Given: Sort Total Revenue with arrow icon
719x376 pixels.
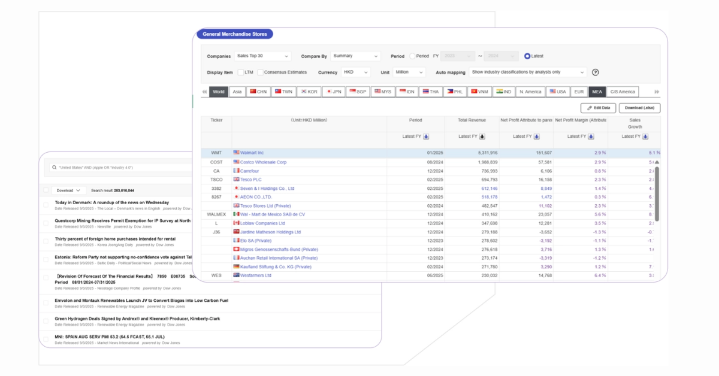Looking at the screenshot, I should tap(482, 137).
